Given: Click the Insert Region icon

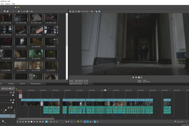Looking at the screenshot, I should coord(81,122).
